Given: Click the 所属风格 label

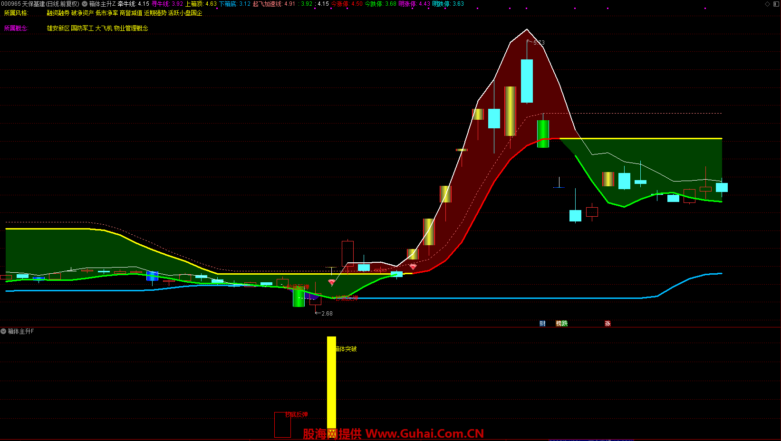Looking at the screenshot, I should pos(16,13).
